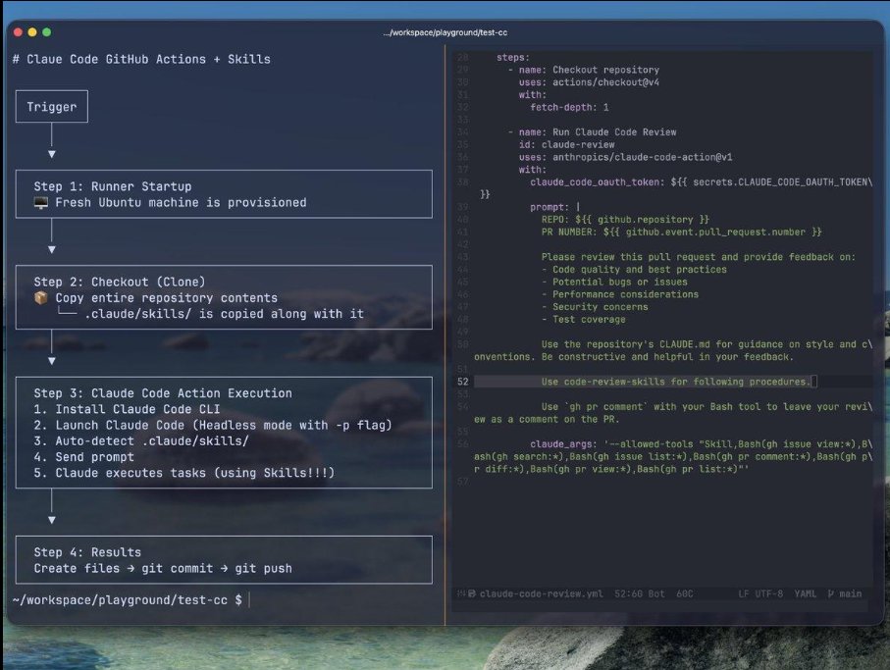890x670 pixels.
Task: Click the computer emoji in Step 1
Action: click(x=41, y=202)
